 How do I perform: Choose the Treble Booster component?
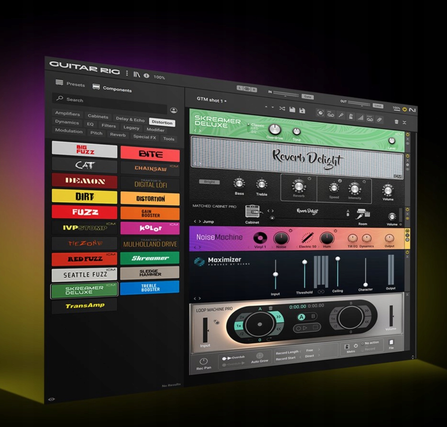(150, 287)
